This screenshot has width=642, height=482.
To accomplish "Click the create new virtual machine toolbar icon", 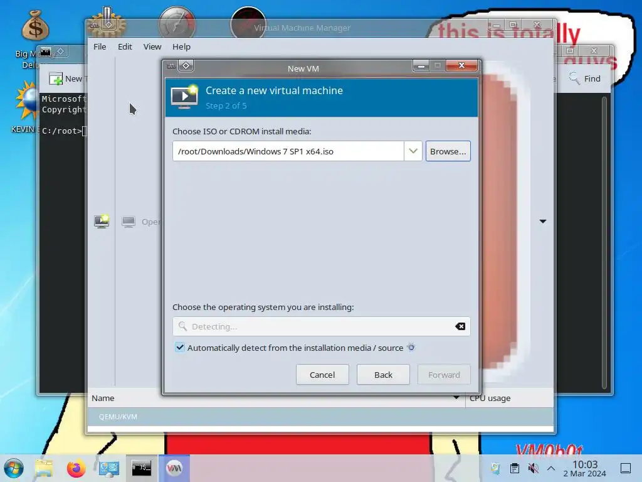I will [102, 222].
